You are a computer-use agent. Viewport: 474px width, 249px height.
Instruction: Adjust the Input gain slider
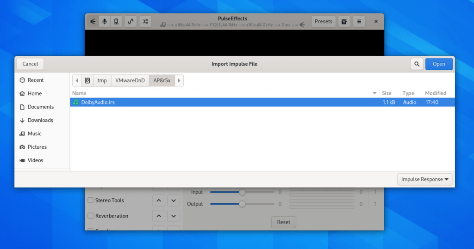[x=242, y=192]
